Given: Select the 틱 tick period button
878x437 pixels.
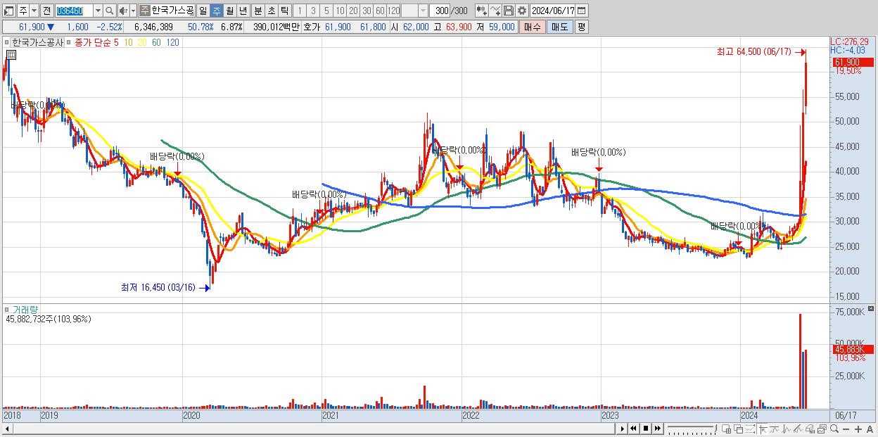Looking at the screenshot, I should 284,11.
